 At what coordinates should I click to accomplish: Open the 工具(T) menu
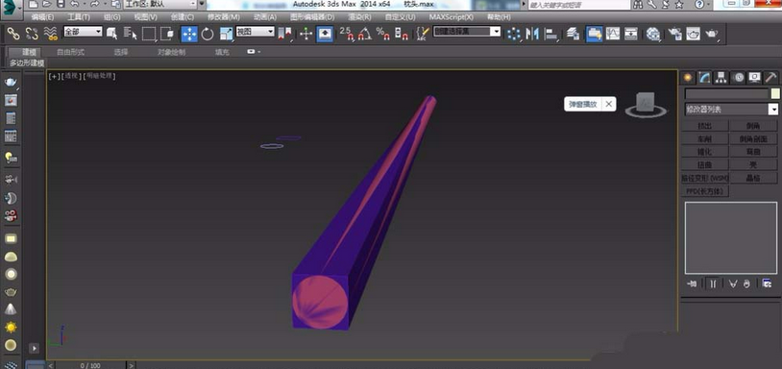point(79,17)
